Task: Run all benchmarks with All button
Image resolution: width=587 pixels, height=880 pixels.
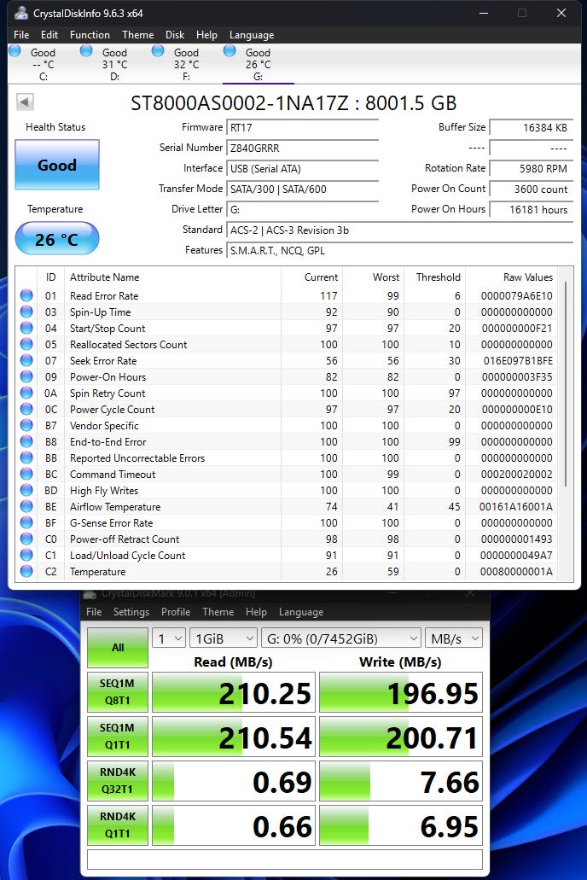Action: (x=118, y=647)
